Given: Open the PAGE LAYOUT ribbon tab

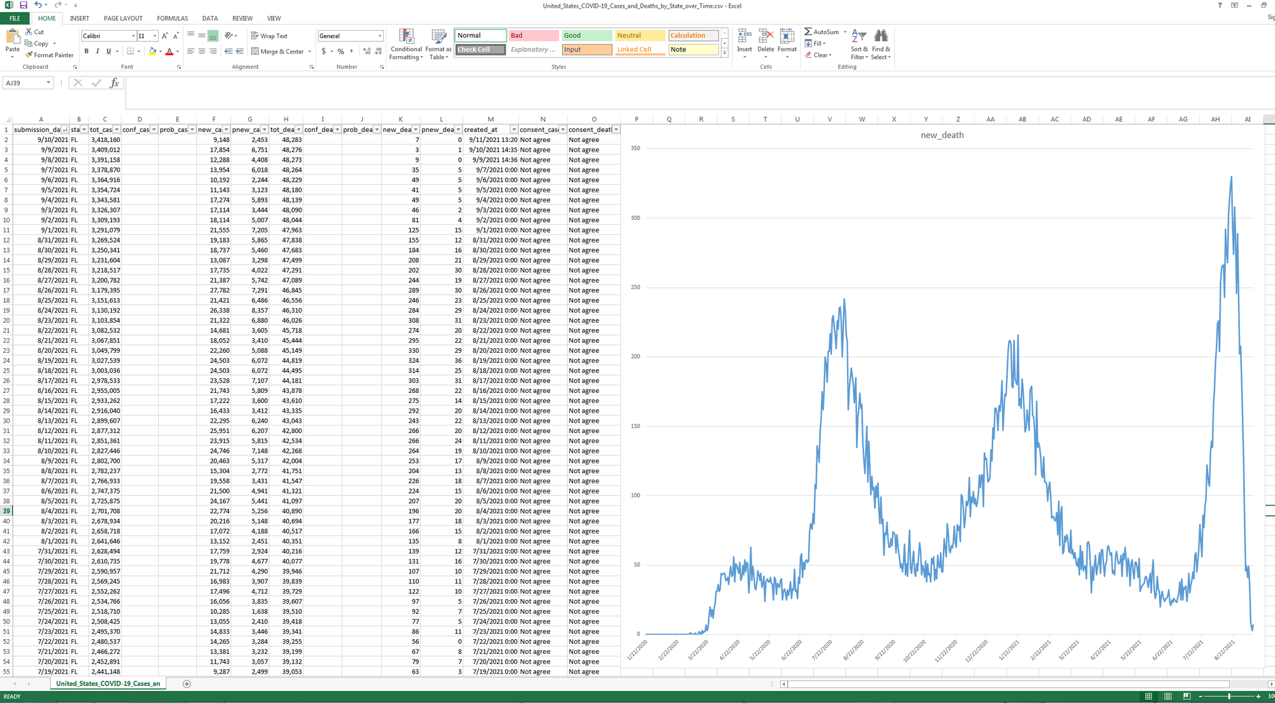Looking at the screenshot, I should pos(123,18).
